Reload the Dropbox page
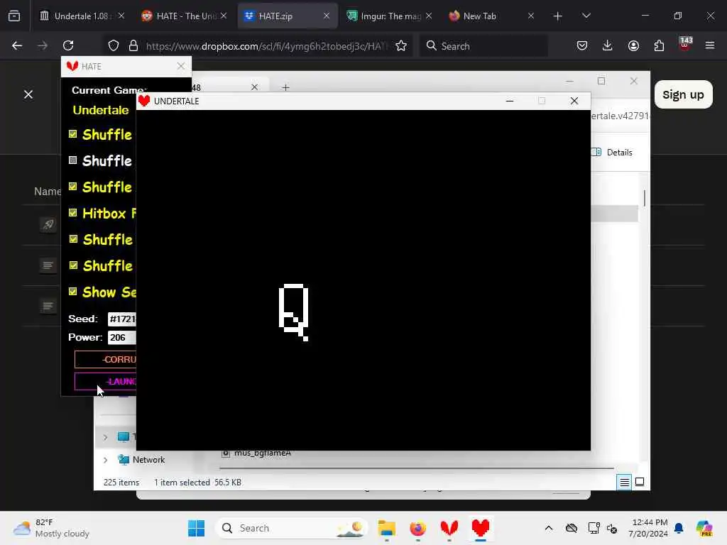Image resolution: width=727 pixels, height=545 pixels. [x=68, y=45]
